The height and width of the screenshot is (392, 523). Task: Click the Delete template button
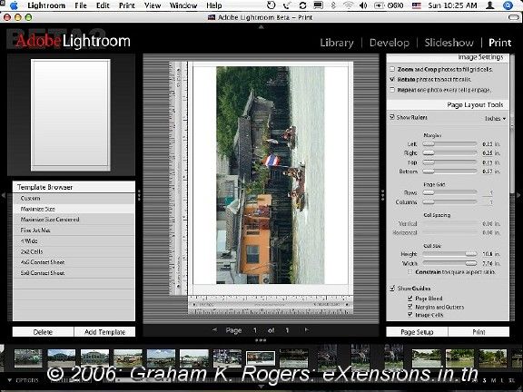[43, 332]
